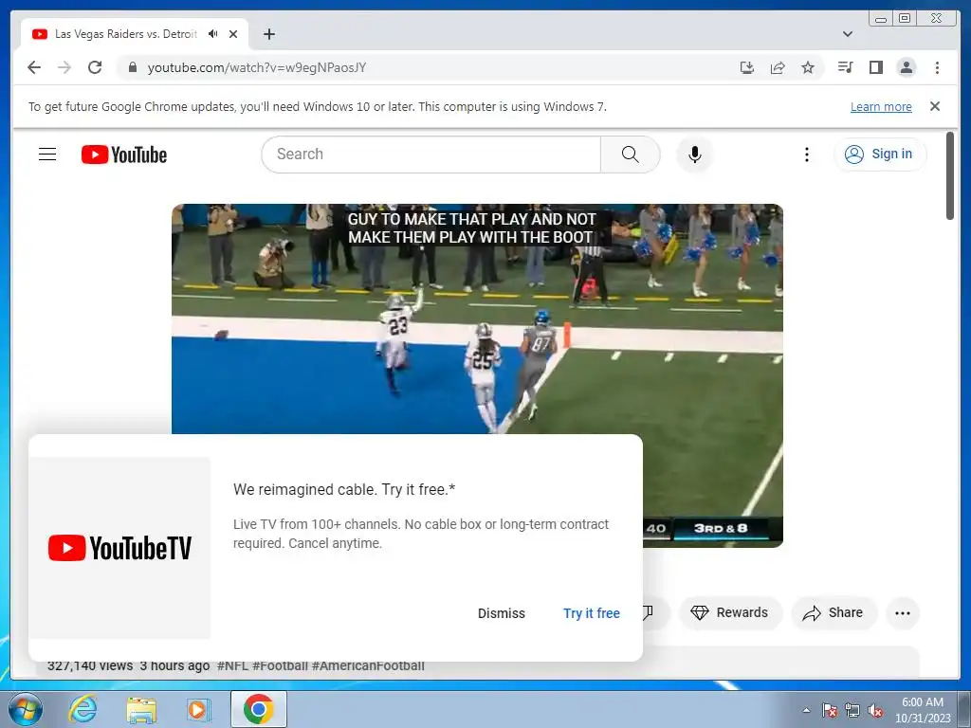The image size is (971, 728).
Task: Open the Chrome profile avatar icon
Action: pos(906,67)
